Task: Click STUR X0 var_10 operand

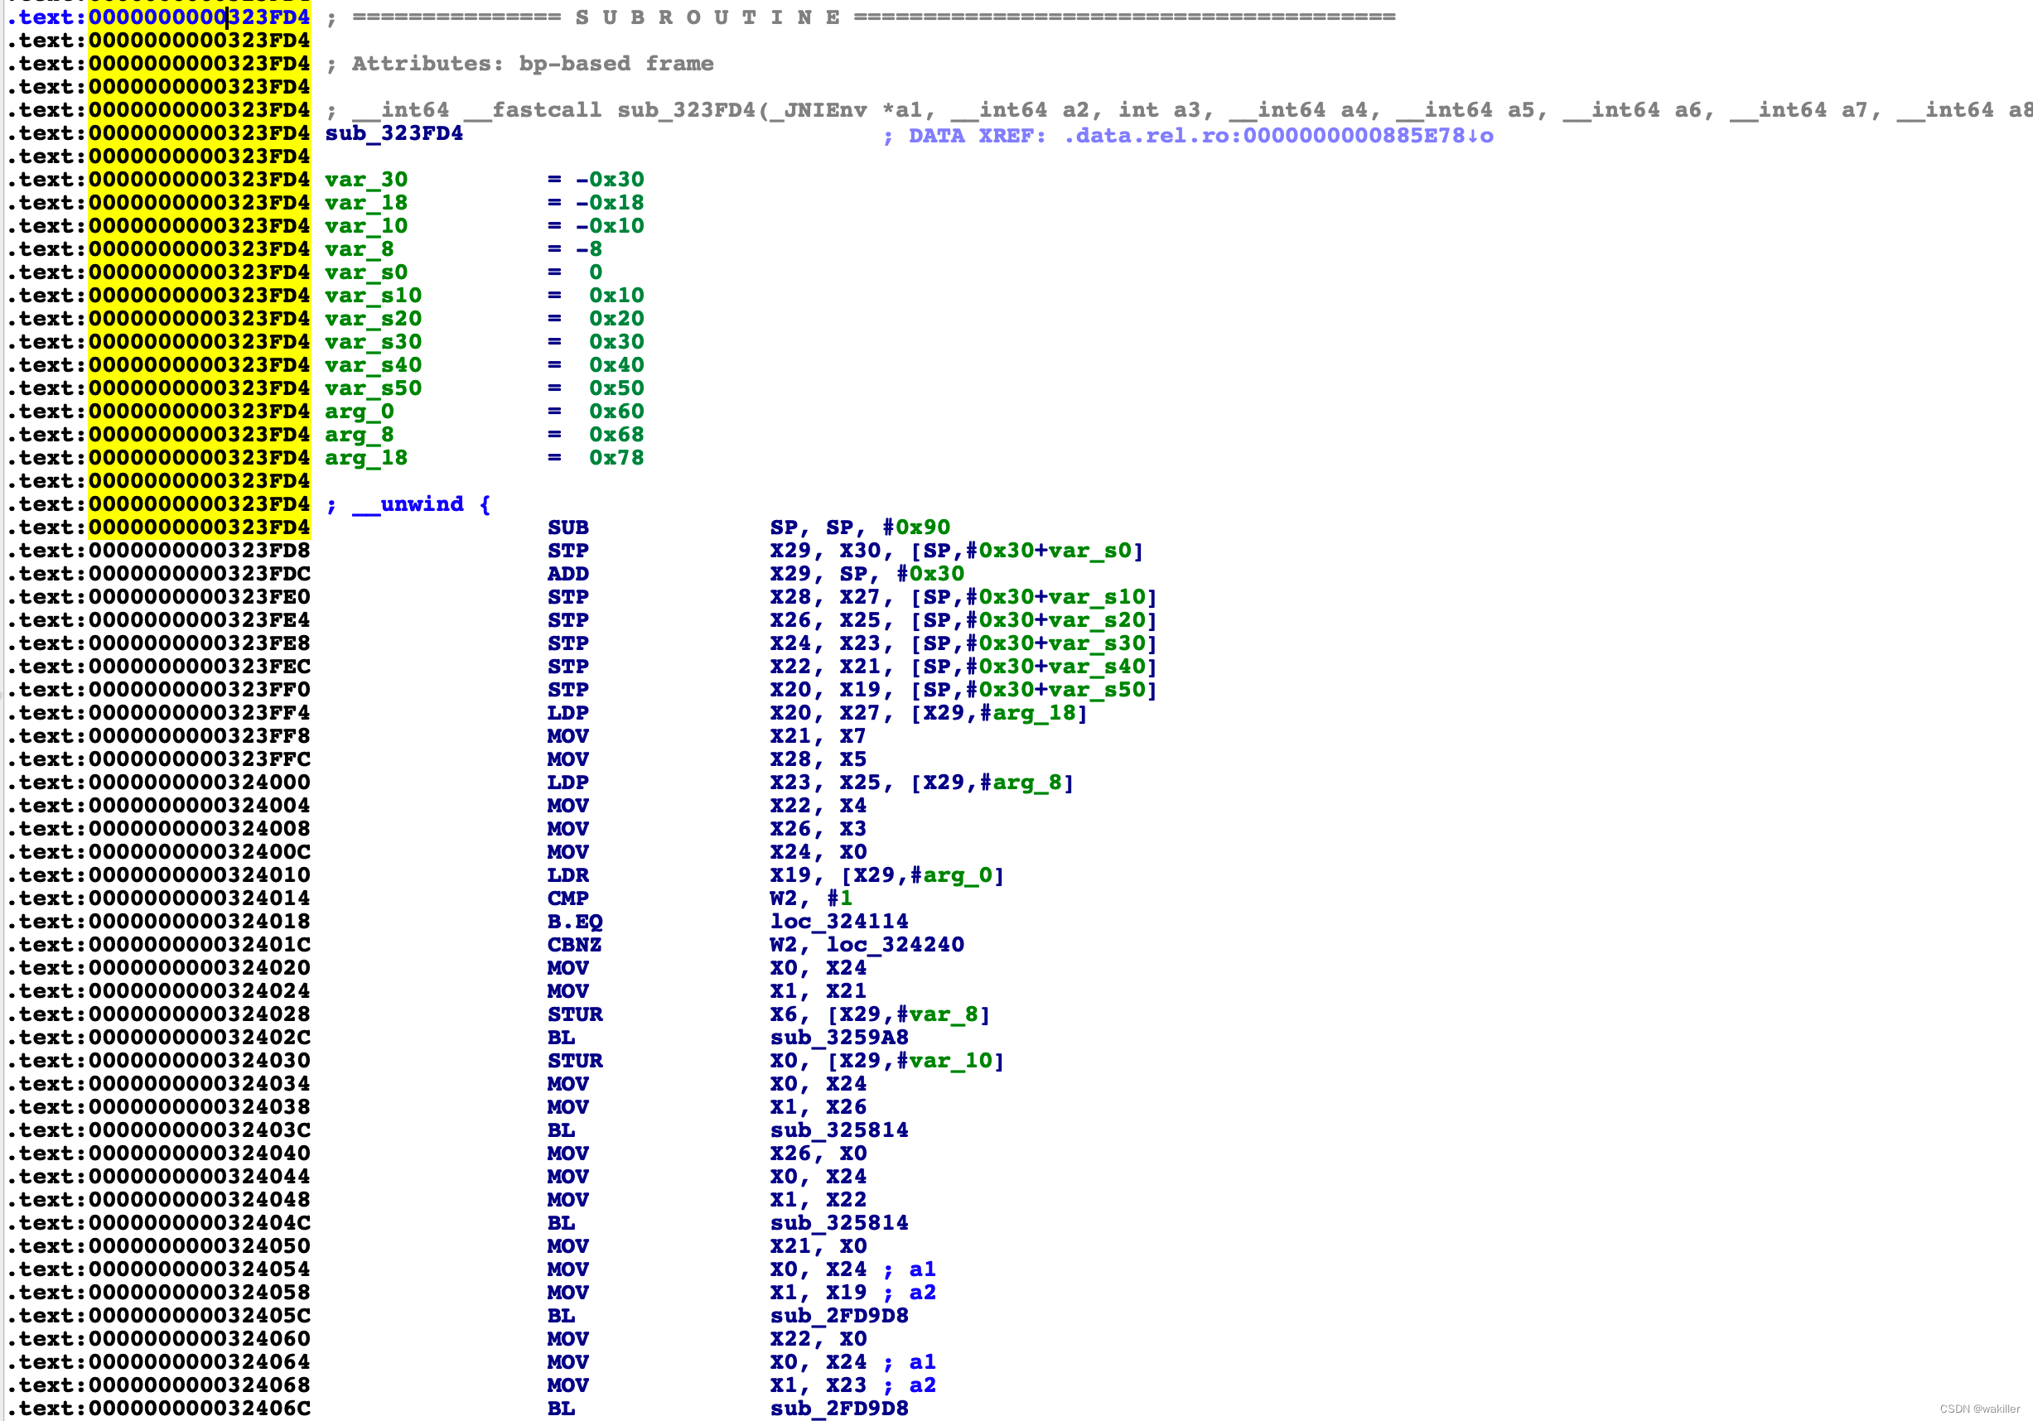Action: point(887,1060)
